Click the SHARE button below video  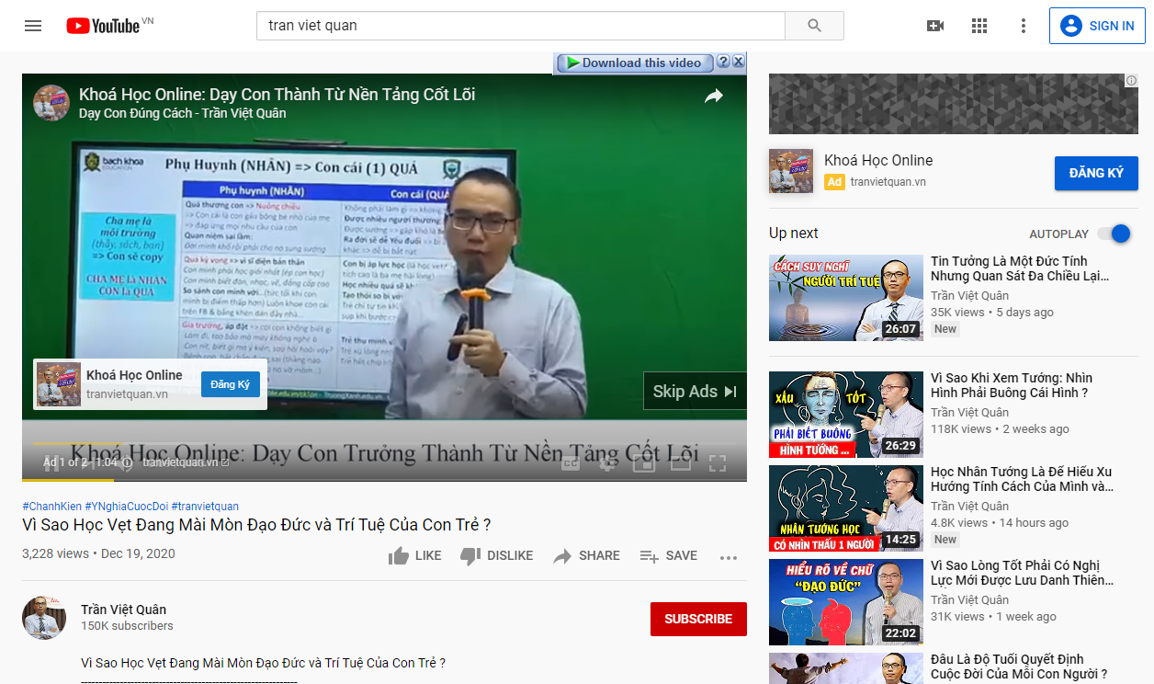point(586,555)
